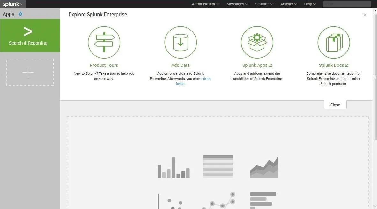The width and height of the screenshot is (377, 209).
Task: Click the Product Tours signpost icon
Action: [104, 42]
